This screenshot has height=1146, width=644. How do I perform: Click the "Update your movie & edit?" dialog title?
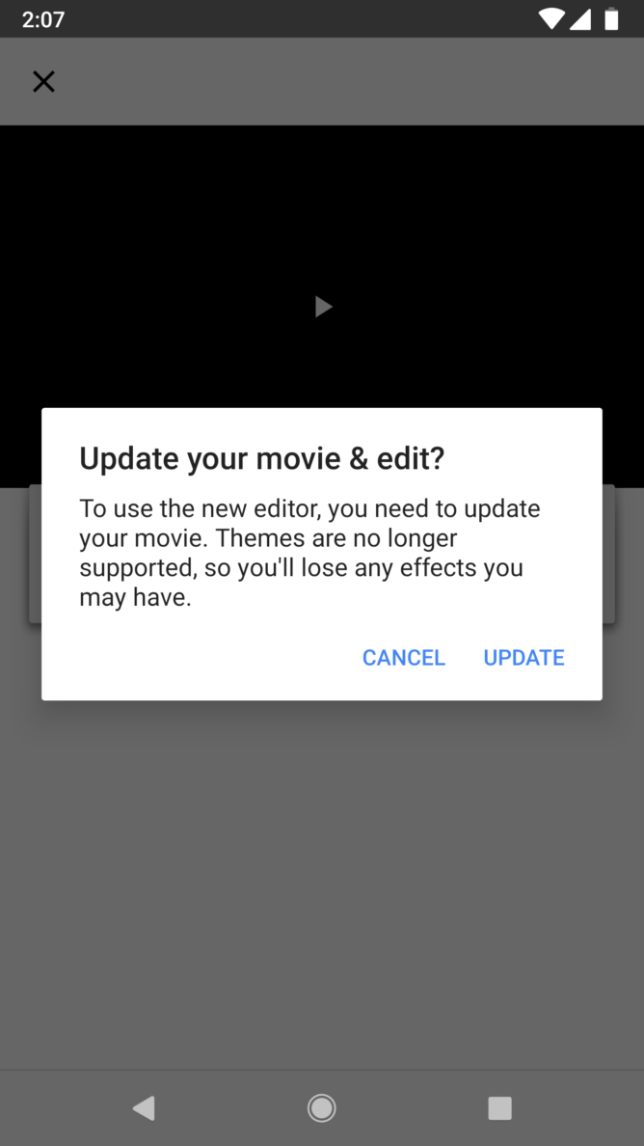coord(261,459)
